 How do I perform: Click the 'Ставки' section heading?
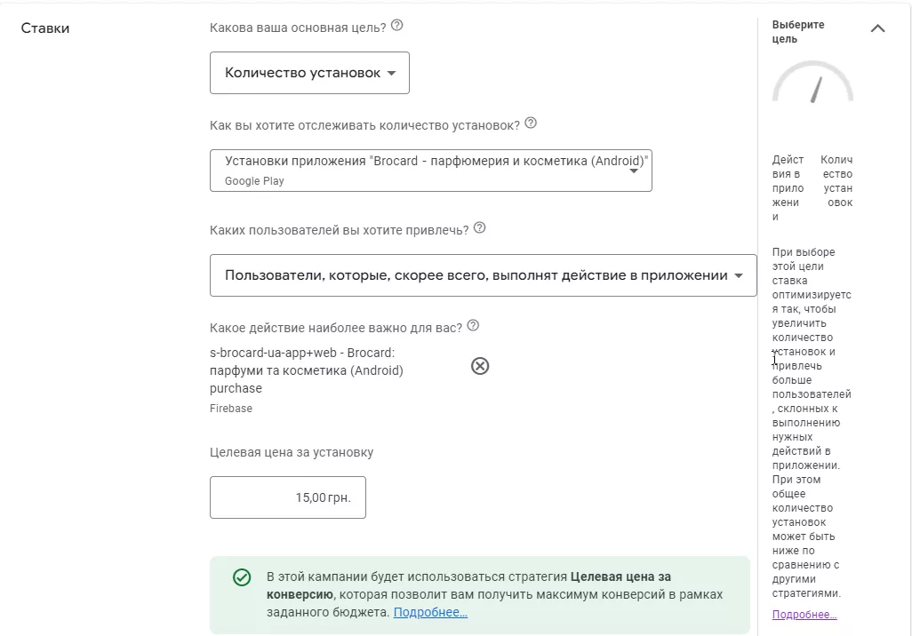click(x=45, y=28)
